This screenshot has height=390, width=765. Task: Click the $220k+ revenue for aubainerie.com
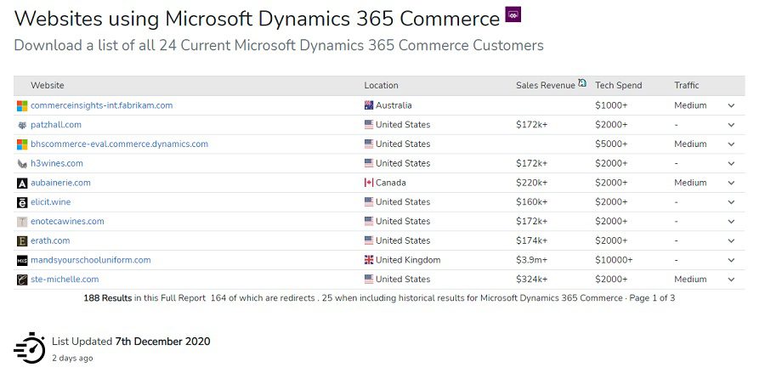point(532,183)
